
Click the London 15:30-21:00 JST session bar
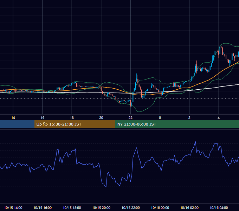pos(75,124)
